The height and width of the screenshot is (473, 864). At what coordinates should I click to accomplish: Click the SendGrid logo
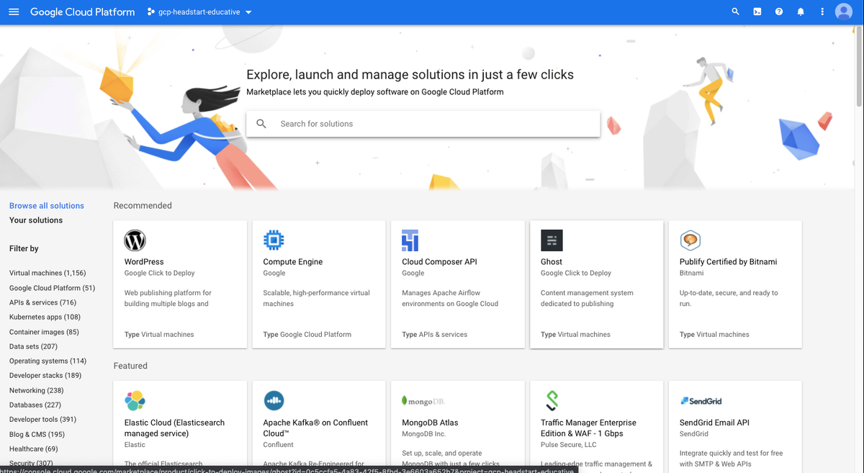tap(701, 401)
